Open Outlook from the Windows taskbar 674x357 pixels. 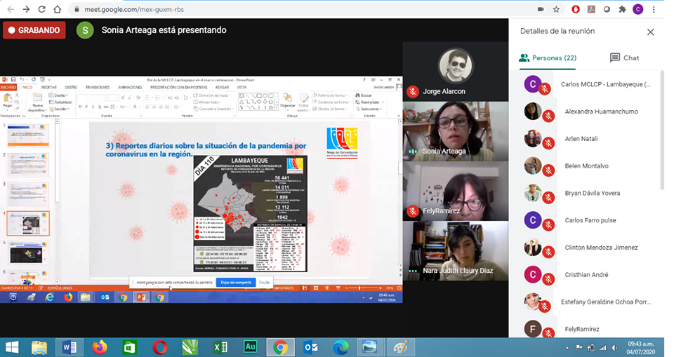[310, 346]
